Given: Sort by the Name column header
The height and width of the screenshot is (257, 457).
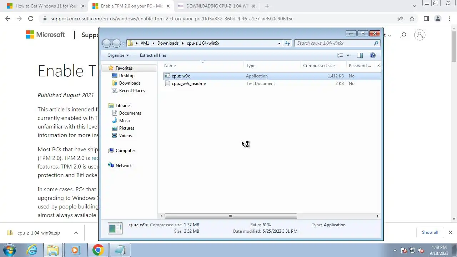Looking at the screenshot, I should [203, 66].
